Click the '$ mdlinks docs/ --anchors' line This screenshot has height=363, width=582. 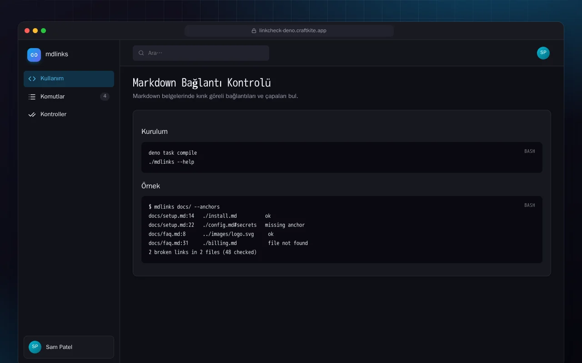click(184, 207)
